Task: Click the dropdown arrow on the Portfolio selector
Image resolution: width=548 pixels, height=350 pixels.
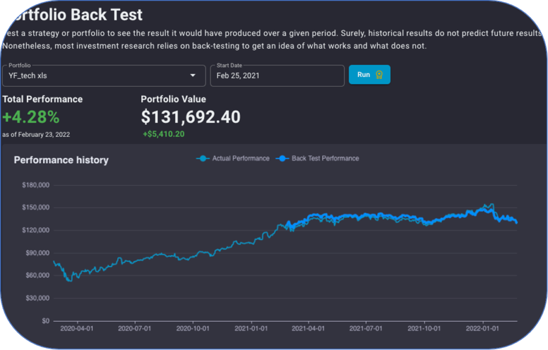Action: (193, 75)
